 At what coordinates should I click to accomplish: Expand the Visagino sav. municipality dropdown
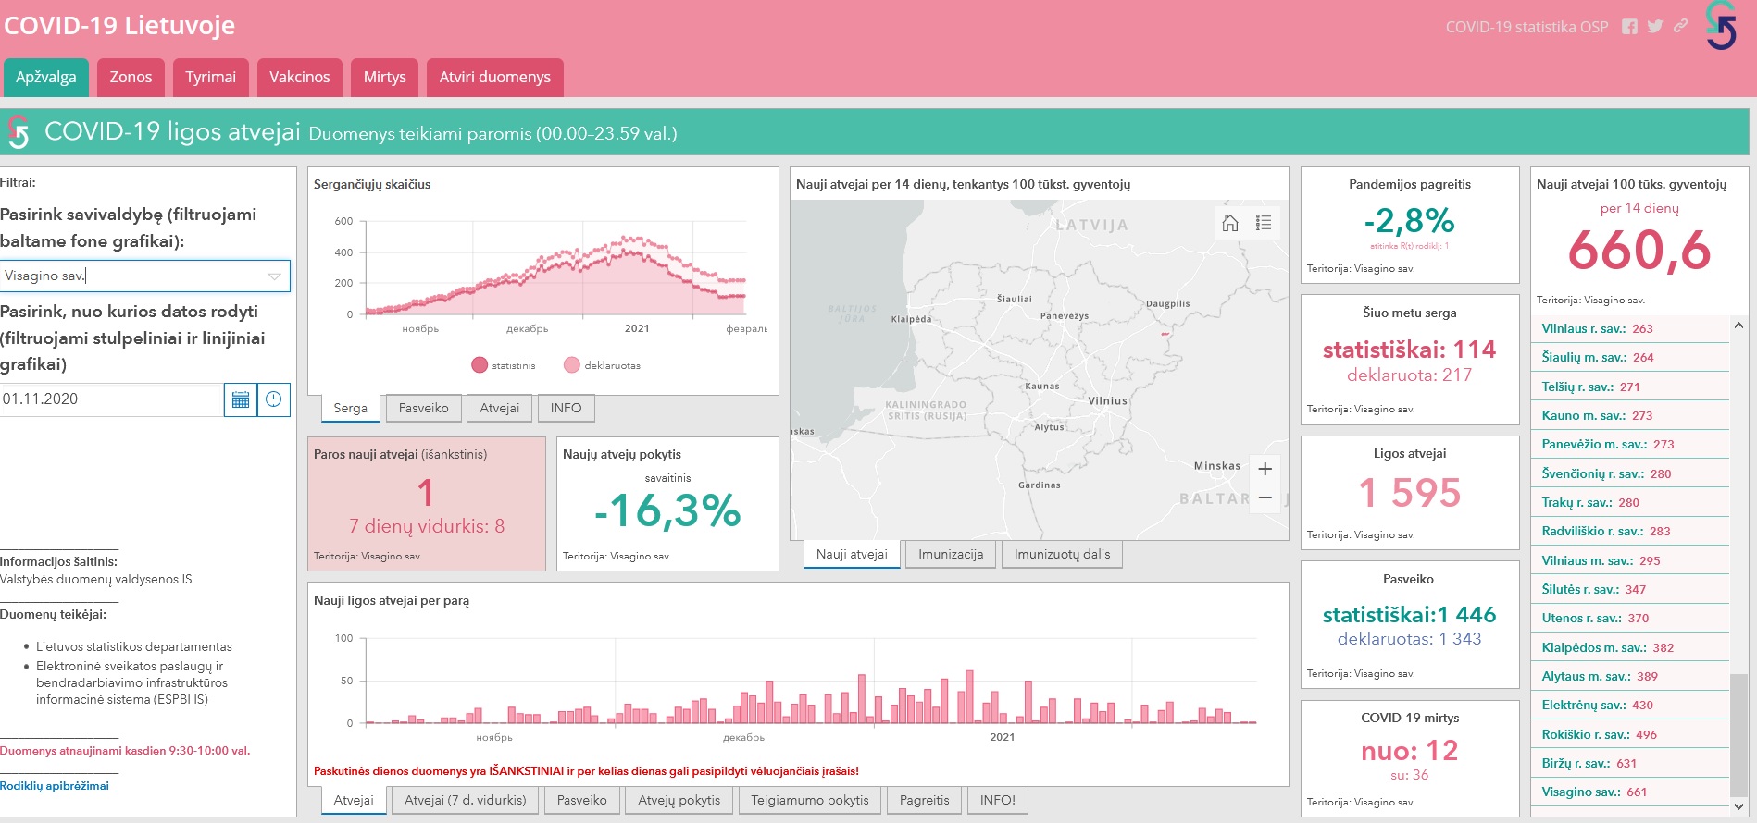[274, 276]
